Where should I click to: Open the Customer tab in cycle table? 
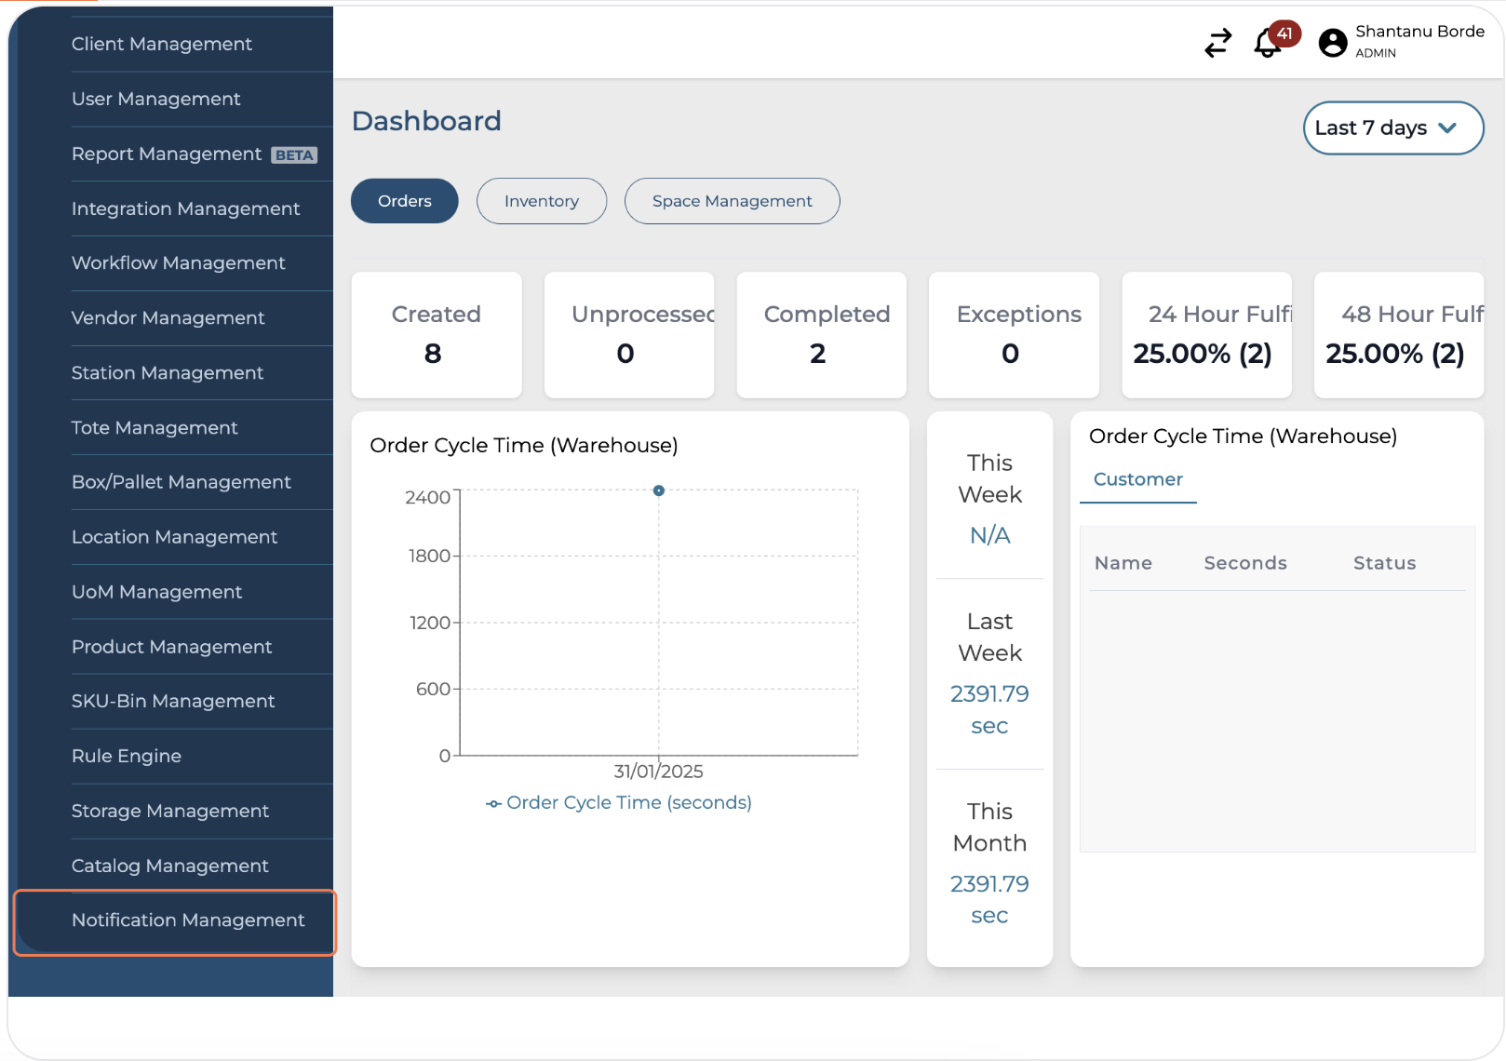click(1137, 479)
